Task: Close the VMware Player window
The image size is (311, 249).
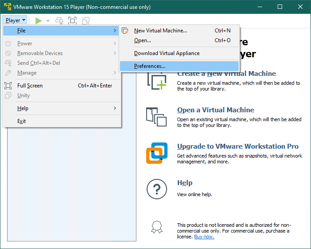Action: click(x=300, y=7)
